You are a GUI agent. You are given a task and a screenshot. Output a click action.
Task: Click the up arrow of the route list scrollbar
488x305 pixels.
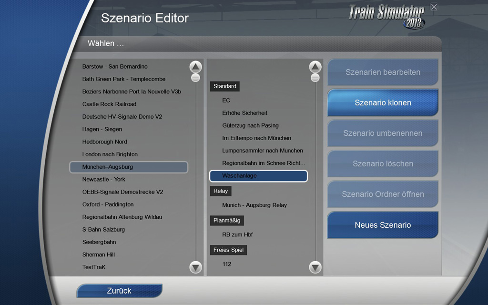click(x=195, y=67)
